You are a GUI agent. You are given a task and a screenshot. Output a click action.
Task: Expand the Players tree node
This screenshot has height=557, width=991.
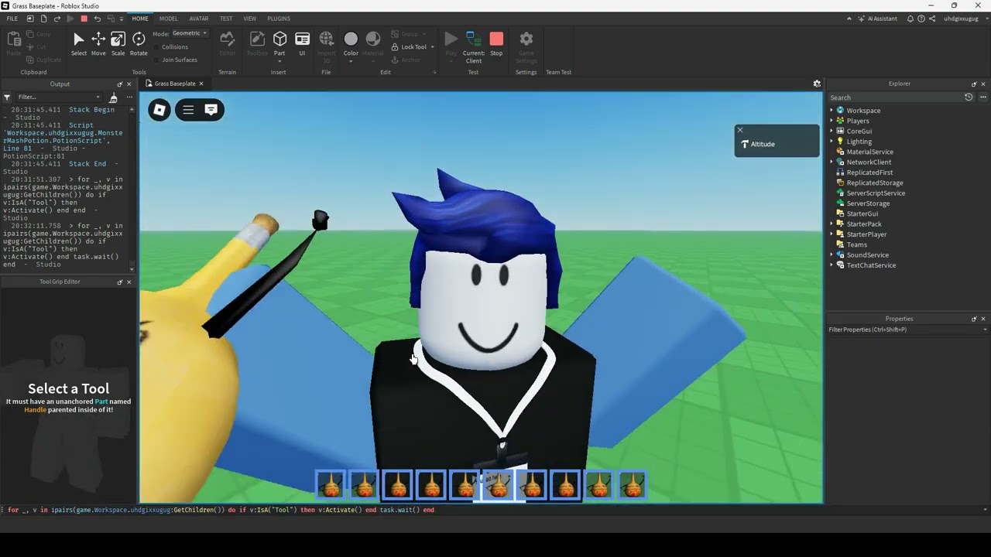[832, 121]
